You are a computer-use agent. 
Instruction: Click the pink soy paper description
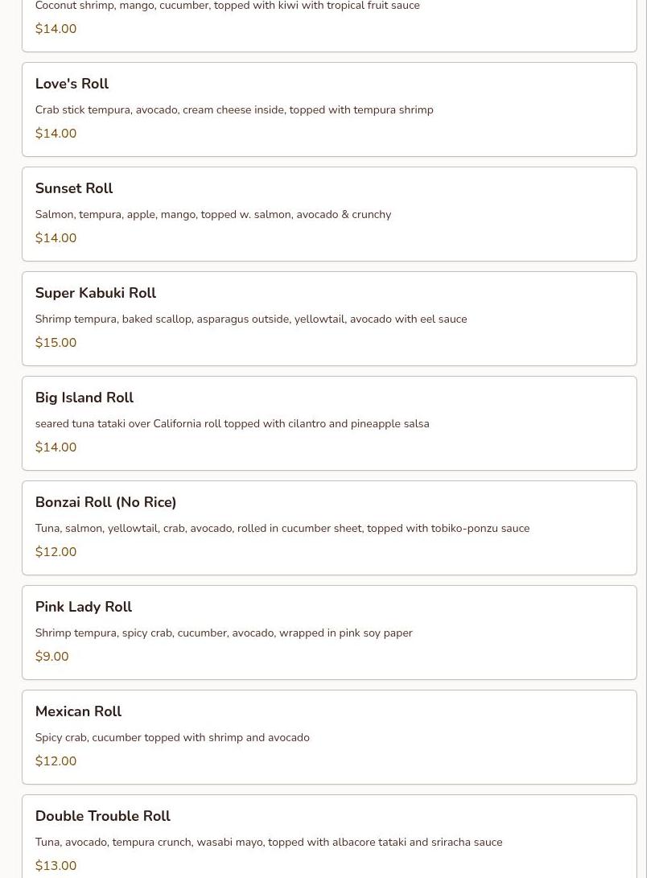[224, 633]
